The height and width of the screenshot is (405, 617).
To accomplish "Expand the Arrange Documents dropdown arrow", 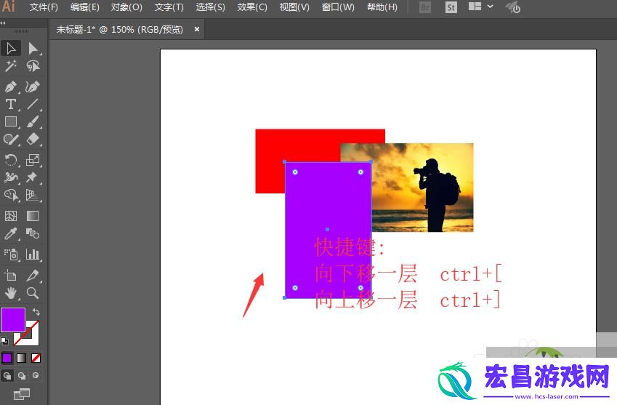I will (491, 7).
